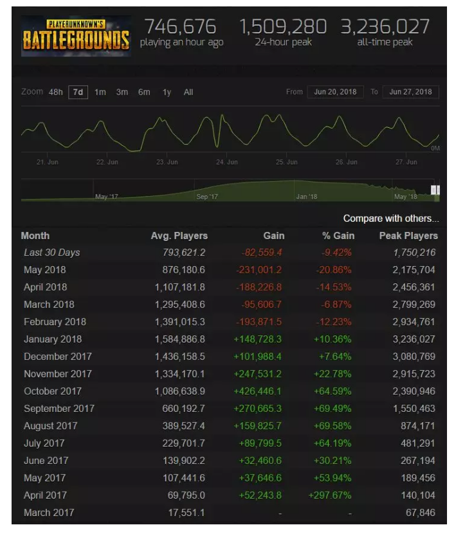
Task: Click gain value +426,446.1
Action: point(258,391)
